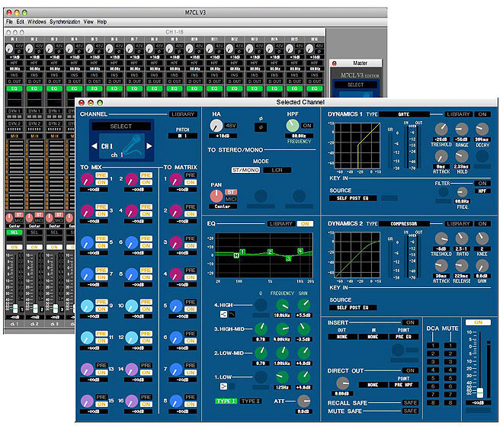Click the TO MATRIX 8 send knob

(x=176, y=401)
